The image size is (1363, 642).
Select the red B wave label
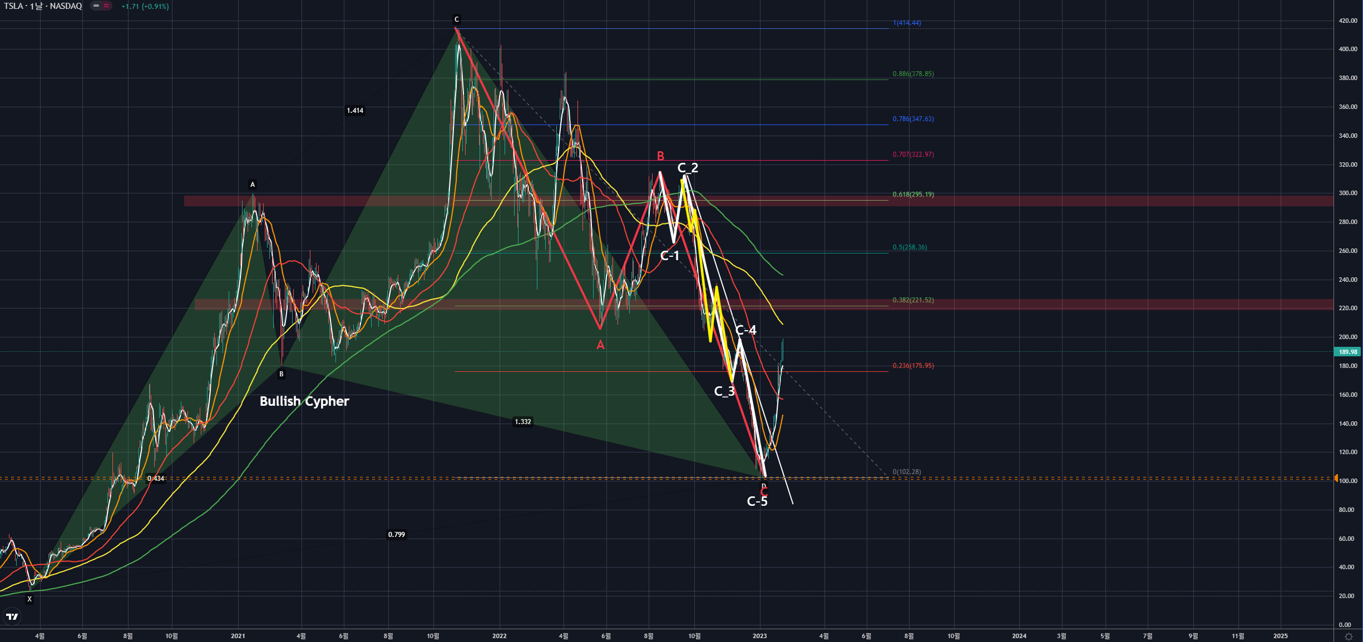[x=660, y=156]
